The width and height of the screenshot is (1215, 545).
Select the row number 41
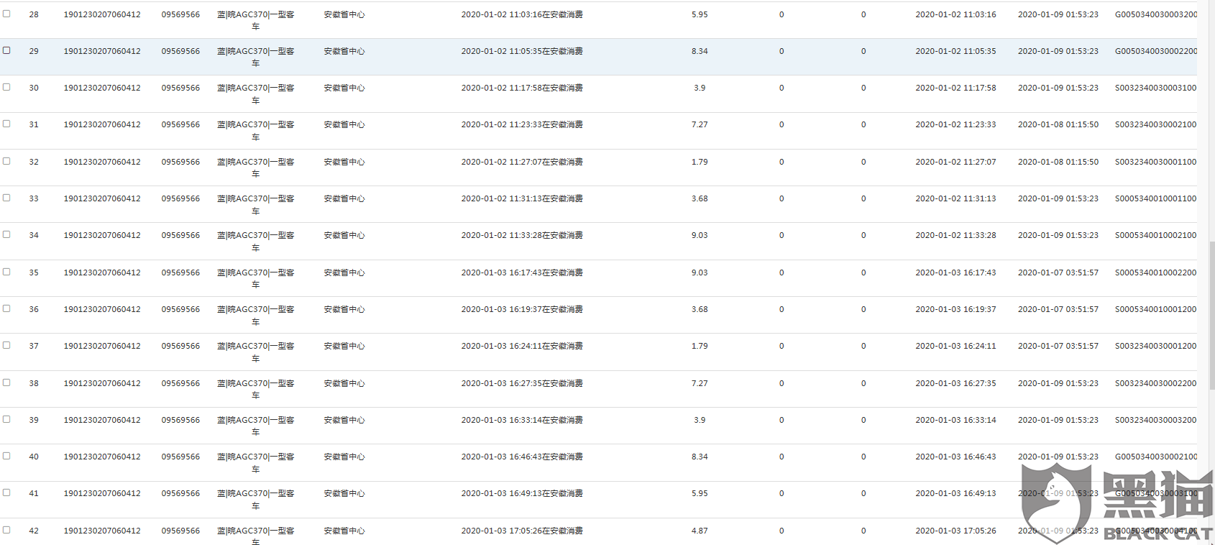34,493
